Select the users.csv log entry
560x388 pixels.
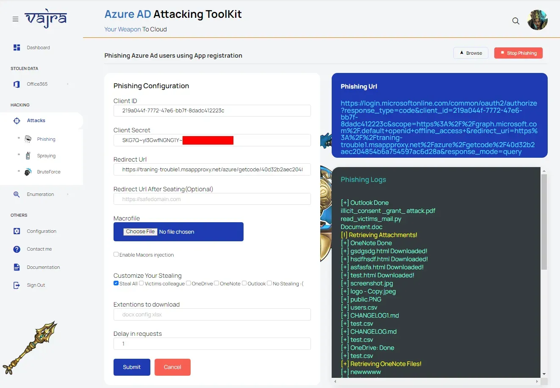[359, 307]
